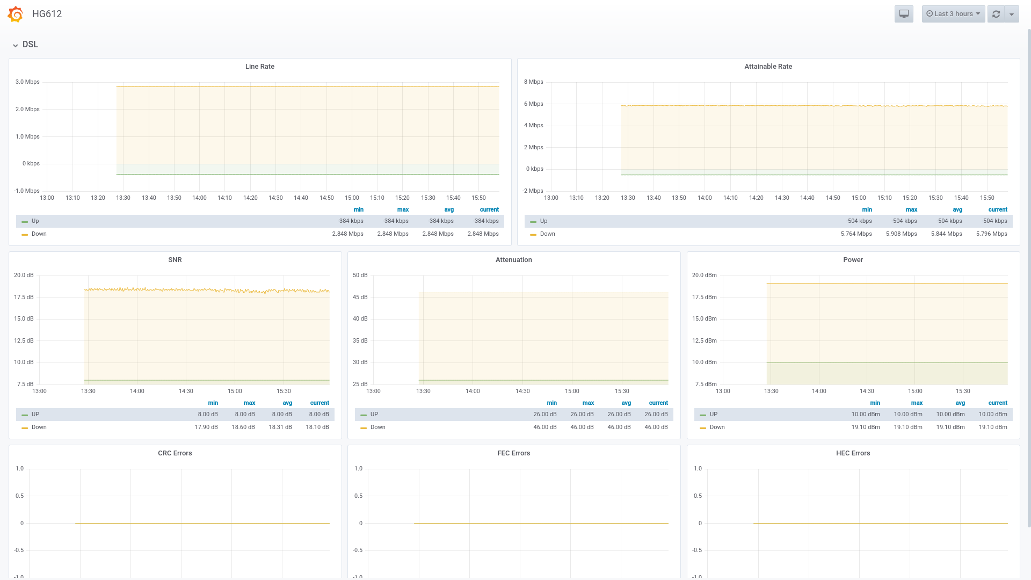The width and height of the screenshot is (1031, 580).
Task: Open the Last 3 hours time picker
Action: [953, 14]
